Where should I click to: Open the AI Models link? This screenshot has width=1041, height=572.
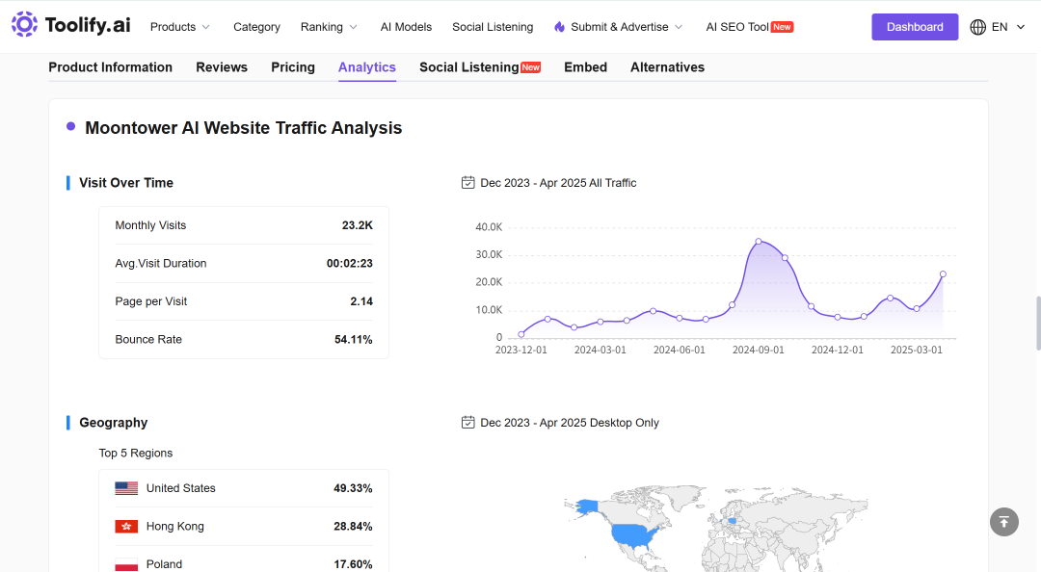(x=406, y=27)
